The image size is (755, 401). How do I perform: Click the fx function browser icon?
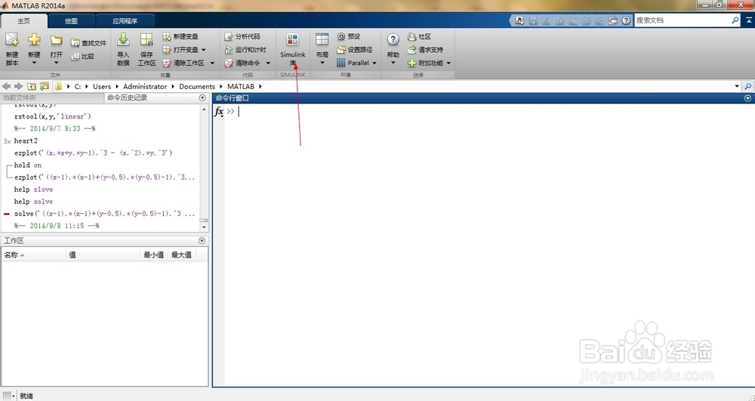point(219,112)
